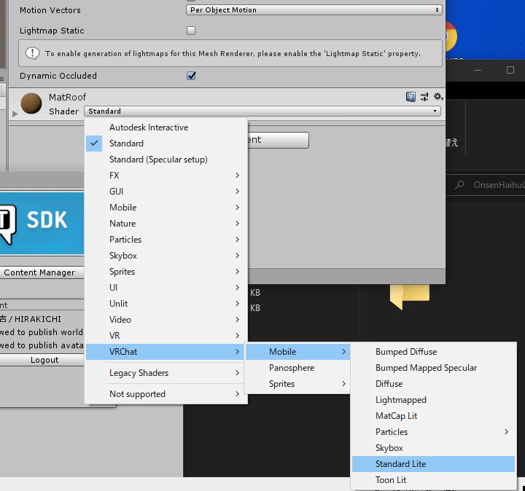Choose Panosphere in the VRChat submenu

click(297, 368)
